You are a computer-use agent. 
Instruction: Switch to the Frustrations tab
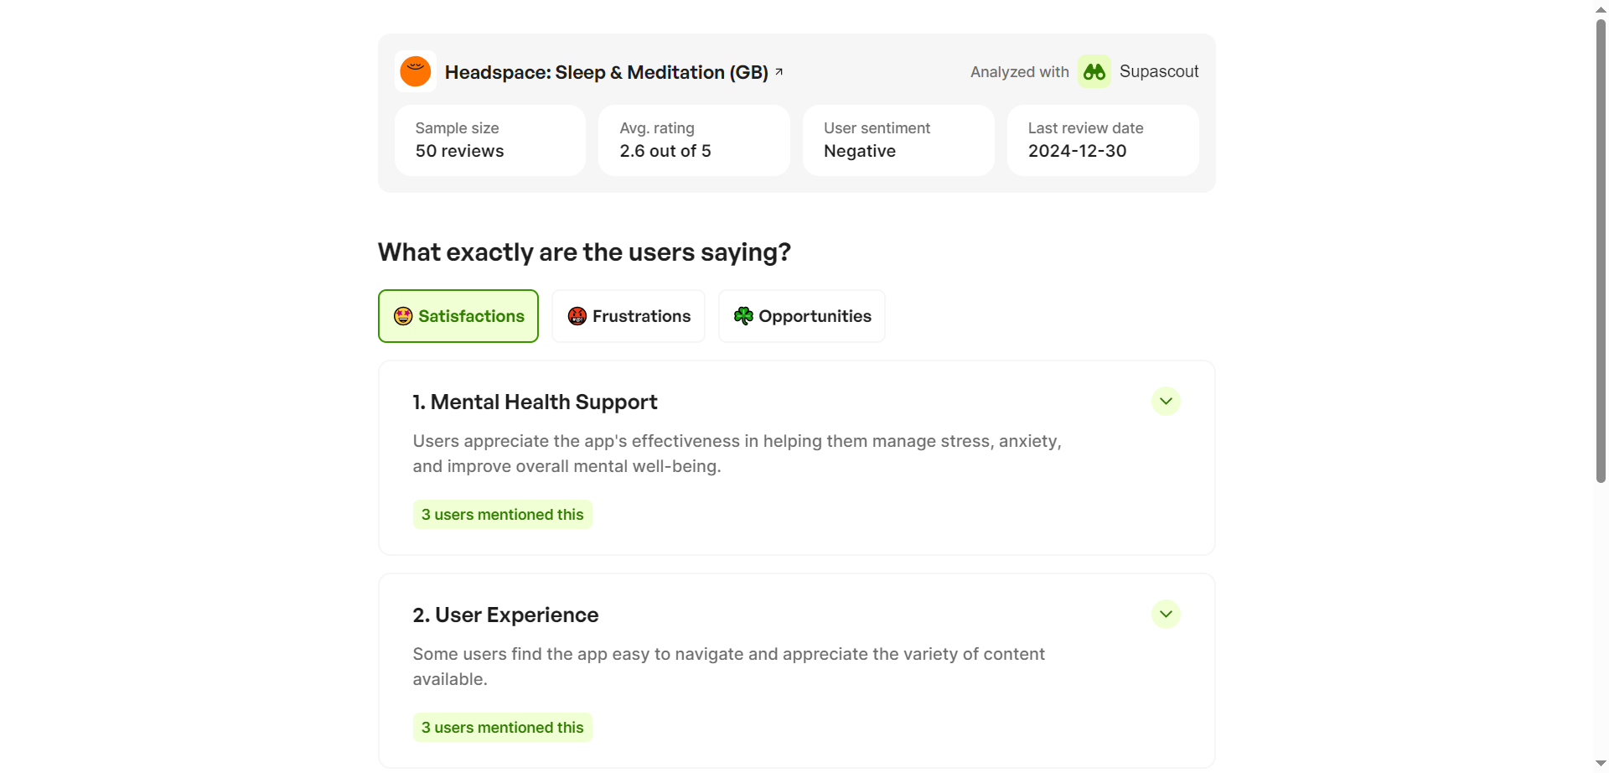point(629,316)
